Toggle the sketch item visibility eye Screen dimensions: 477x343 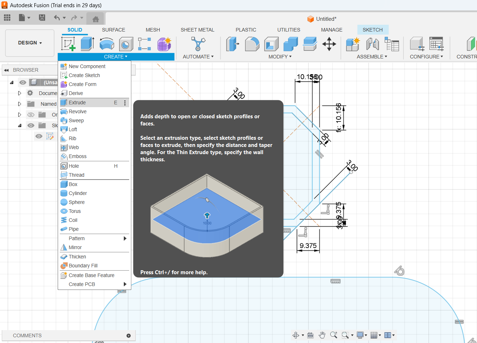click(39, 136)
